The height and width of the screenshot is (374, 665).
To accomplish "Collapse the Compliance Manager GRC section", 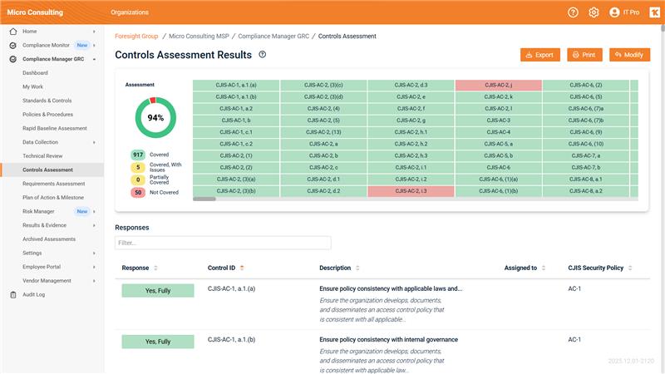I will pos(94,59).
